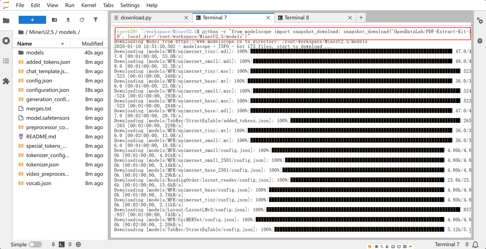Click the README.md markdown file icon
486x249 pixels.
21,137
